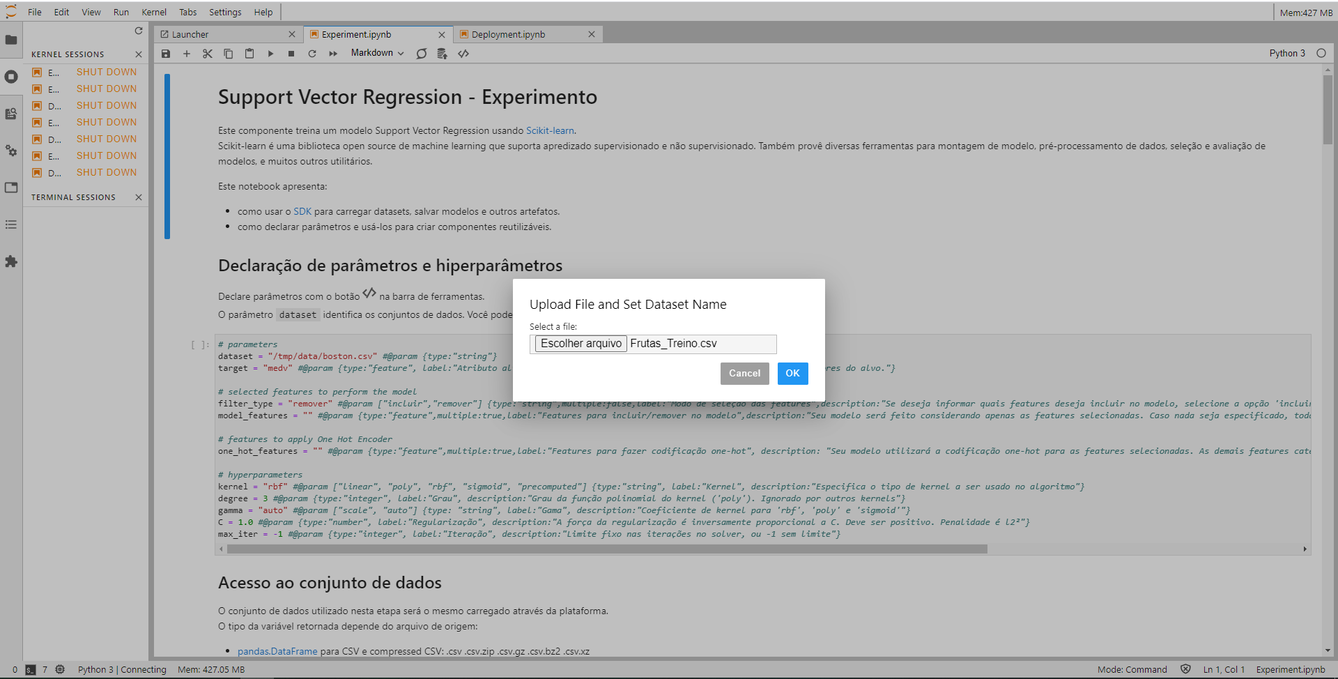
Task: Close the Launcher tab
Action: (292, 34)
